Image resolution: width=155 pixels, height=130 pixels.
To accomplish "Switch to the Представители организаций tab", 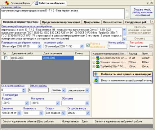I will click(61, 22).
